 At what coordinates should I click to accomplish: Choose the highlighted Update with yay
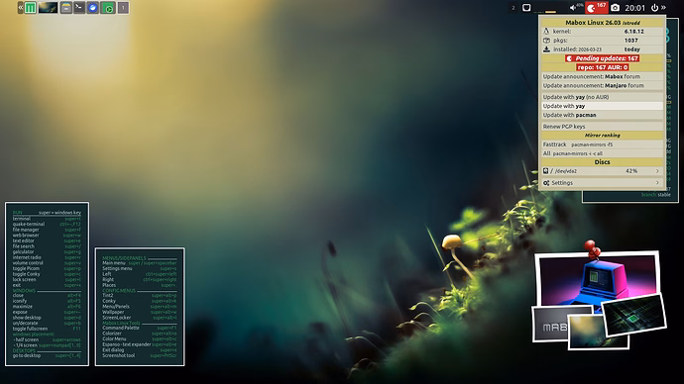tap(602, 106)
